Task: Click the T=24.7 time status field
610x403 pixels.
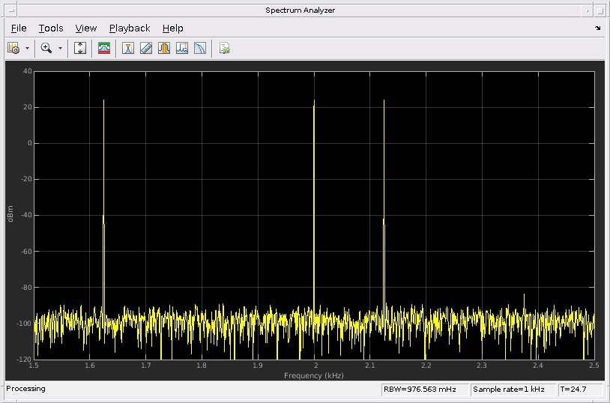Action: [x=580, y=389]
